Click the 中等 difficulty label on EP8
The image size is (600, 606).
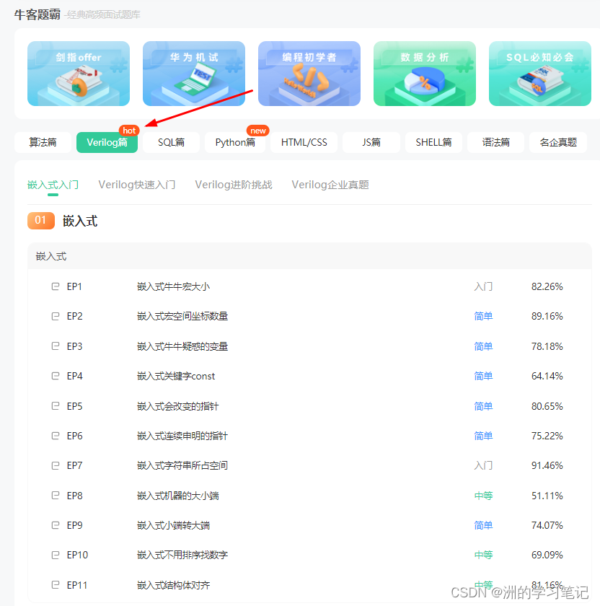coord(483,495)
